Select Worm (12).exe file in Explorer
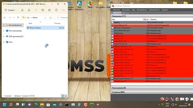Screen dimensions: 193x108 coord(46,28)
